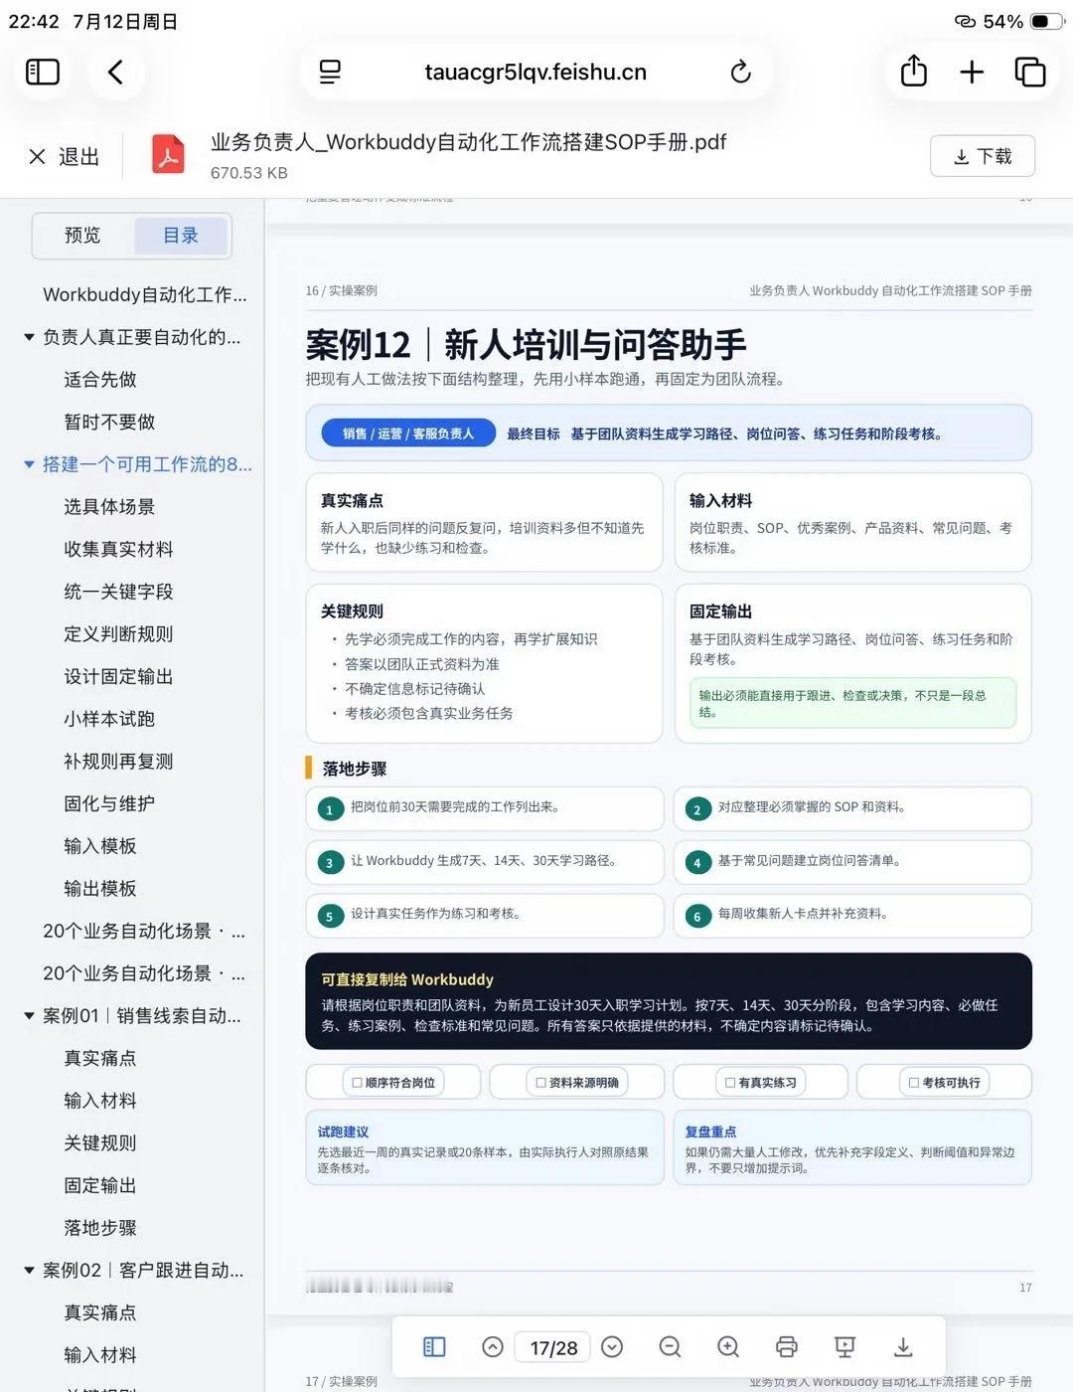Screen dimensions: 1073x1392
Task: Open the page reader menu icon
Action: (x=330, y=72)
